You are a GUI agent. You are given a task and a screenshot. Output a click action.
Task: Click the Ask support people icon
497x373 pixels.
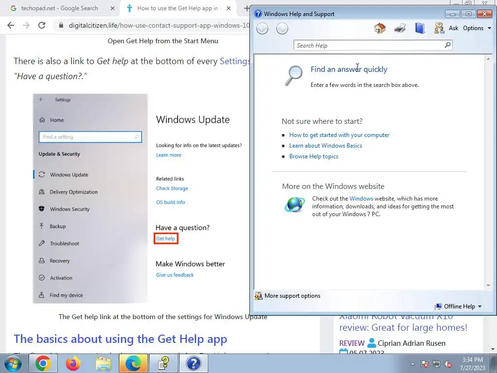tap(439, 28)
